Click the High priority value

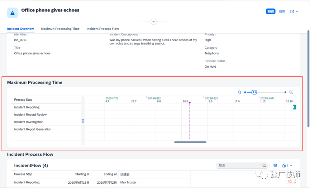tap(208, 40)
